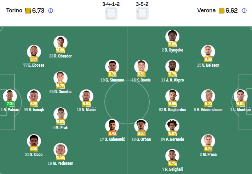252x174 pixels.
Task: Click R. Gagliardini player photo
Action: pyautogui.click(x=172, y=96)
